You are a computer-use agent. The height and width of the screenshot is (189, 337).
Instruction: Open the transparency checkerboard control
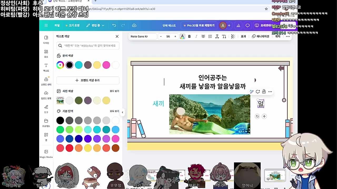pyautogui.click(x=233, y=36)
